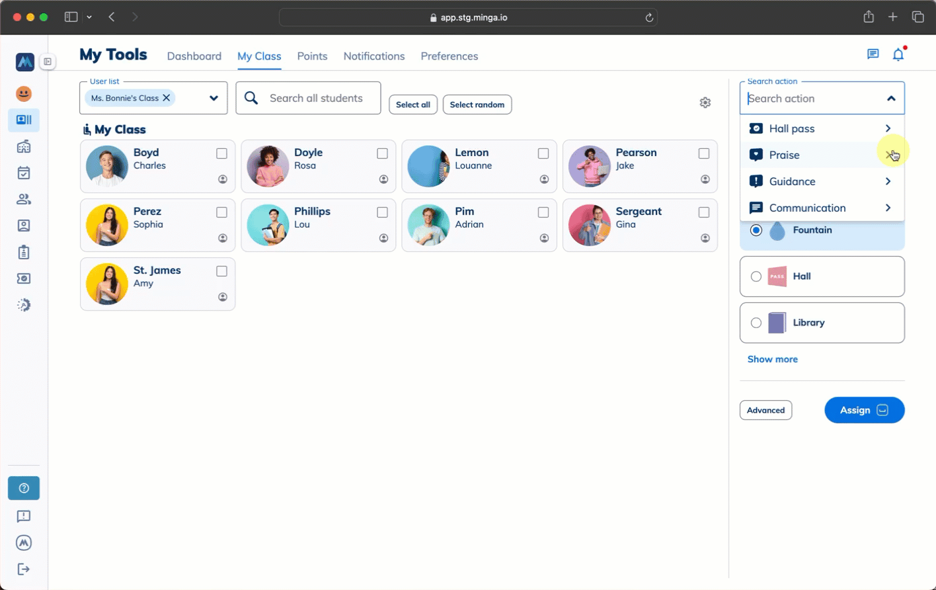Click the Show more link

coord(772,359)
